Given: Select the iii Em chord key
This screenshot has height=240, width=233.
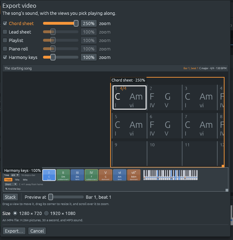Looking at the screenshot, I should [77, 175].
